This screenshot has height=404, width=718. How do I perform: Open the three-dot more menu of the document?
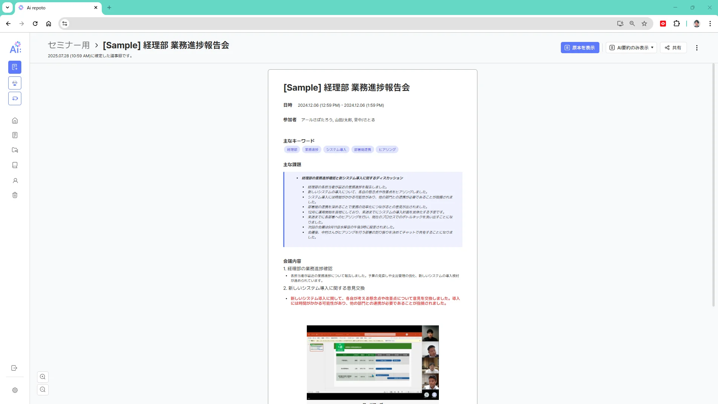[697, 48]
